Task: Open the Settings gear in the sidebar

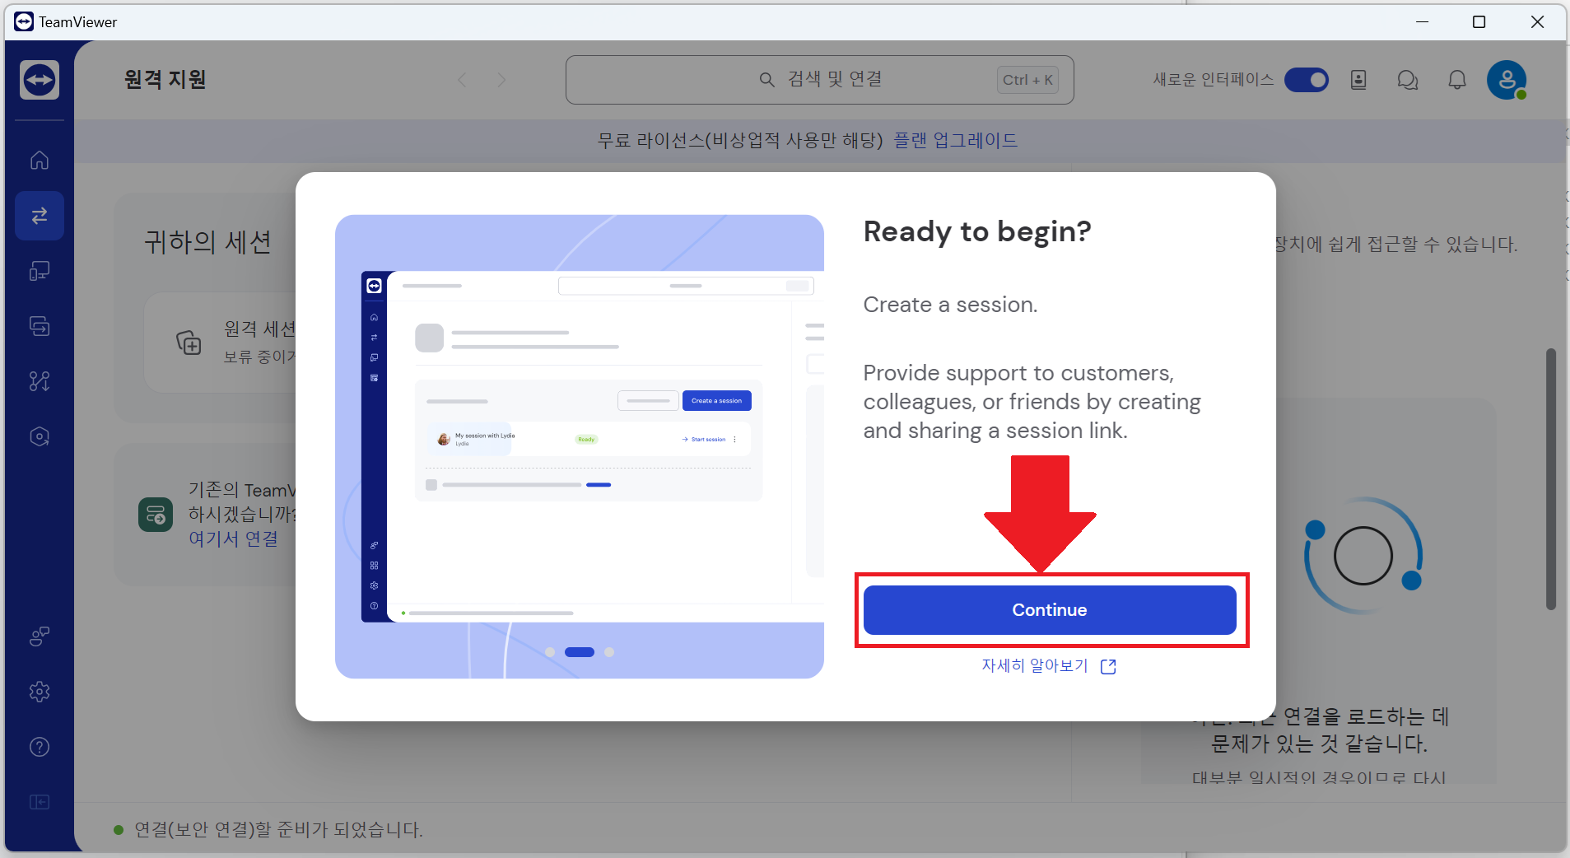Action: point(39,692)
